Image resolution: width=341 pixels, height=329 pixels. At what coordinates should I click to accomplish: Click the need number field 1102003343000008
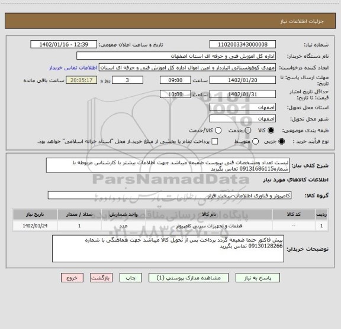(x=243, y=44)
